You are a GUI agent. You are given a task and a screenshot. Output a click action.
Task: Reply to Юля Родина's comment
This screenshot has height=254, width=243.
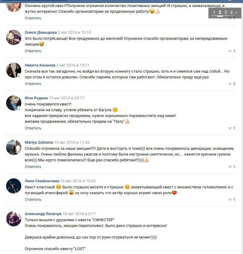[33, 128]
